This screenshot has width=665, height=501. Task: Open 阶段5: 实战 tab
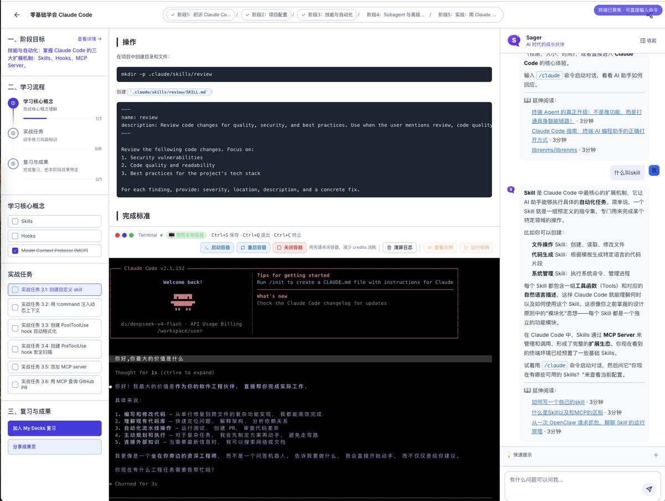(x=467, y=15)
